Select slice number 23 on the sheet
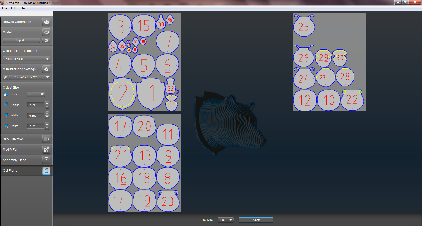422x237 pixels. tap(168, 201)
